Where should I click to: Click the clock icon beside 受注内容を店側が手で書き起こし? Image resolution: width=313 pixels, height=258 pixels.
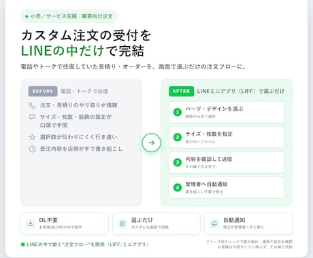32,149
